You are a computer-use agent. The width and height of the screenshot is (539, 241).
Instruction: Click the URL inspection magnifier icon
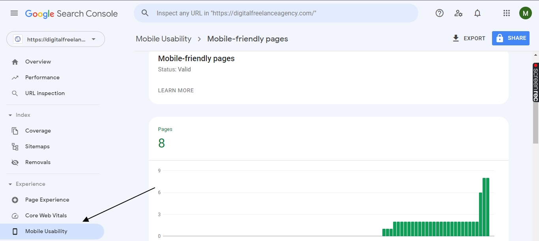click(x=15, y=93)
